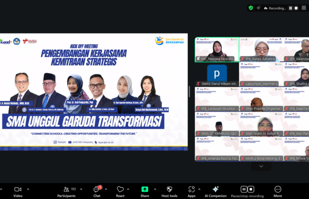The width and height of the screenshot is (309, 199).
Task: Click muted mic icon on MAN 2 Kota Malang
Action: pos(242,158)
